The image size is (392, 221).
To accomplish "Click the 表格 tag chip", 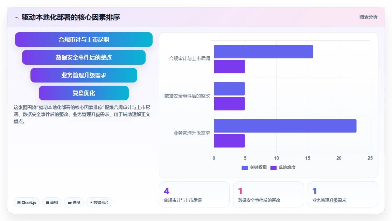I will [52, 202].
